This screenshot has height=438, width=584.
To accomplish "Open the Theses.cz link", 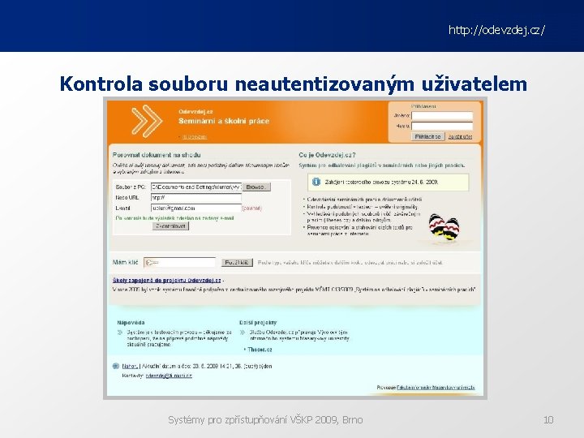I will (260, 350).
